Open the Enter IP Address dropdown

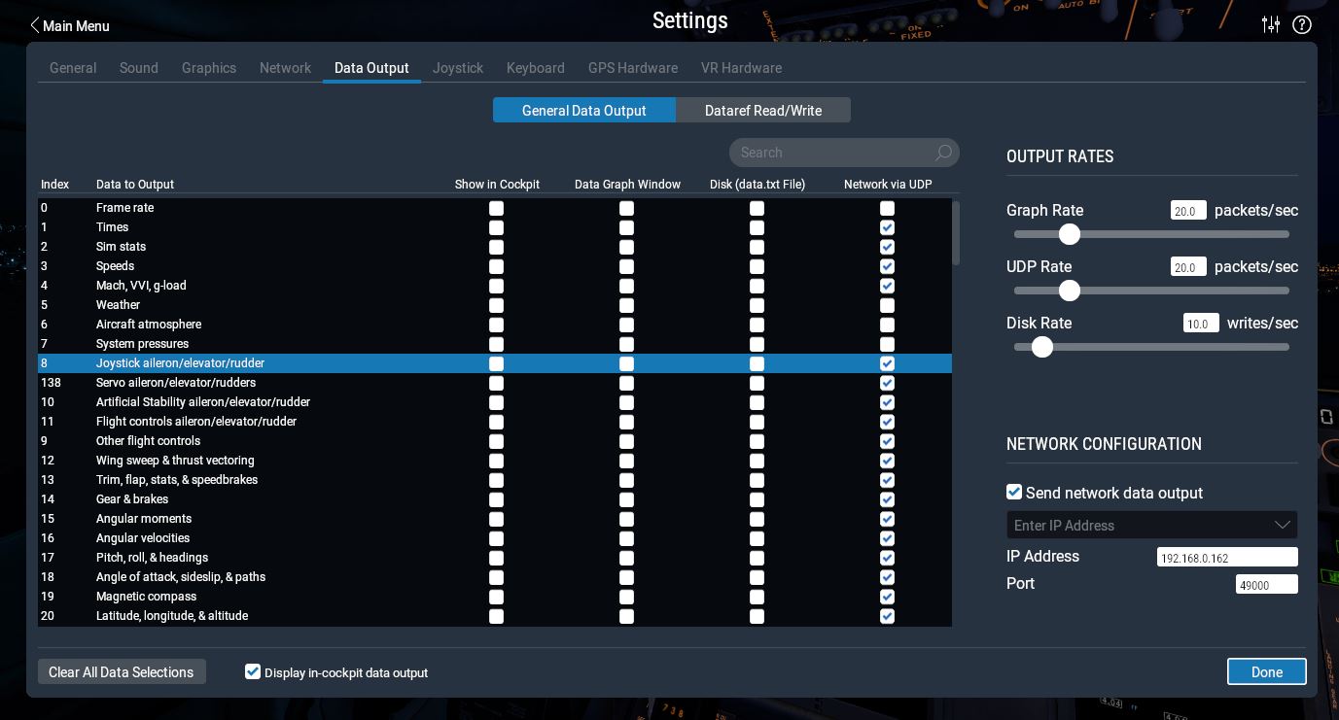(1152, 525)
